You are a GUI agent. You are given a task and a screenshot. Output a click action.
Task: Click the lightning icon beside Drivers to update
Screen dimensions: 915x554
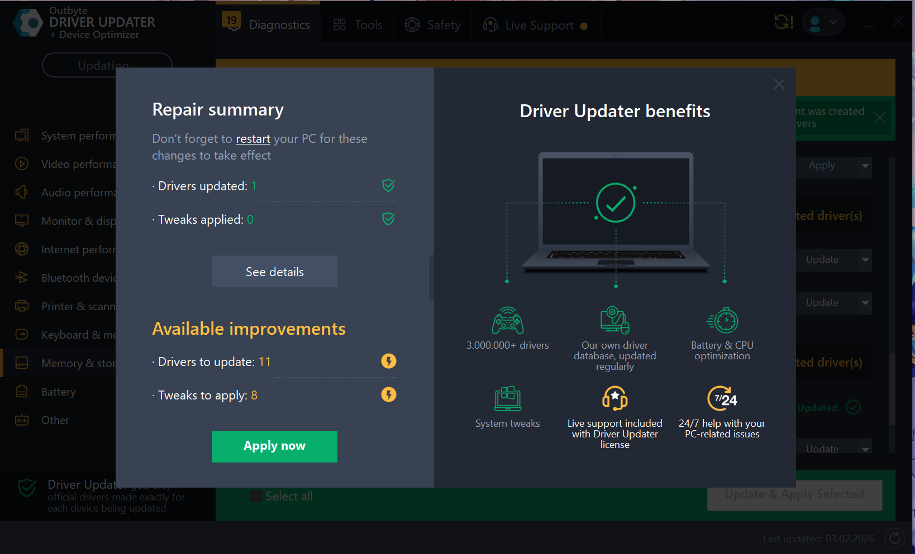coord(388,362)
